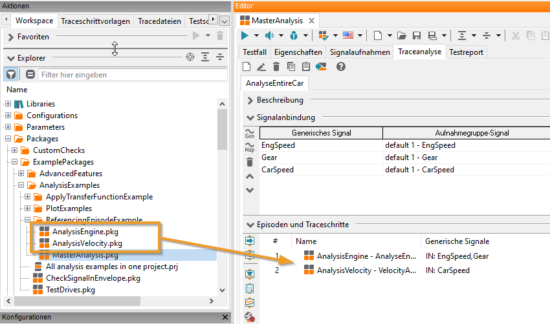
Task: Click the scissors cut icon
Action: (515, 35)
